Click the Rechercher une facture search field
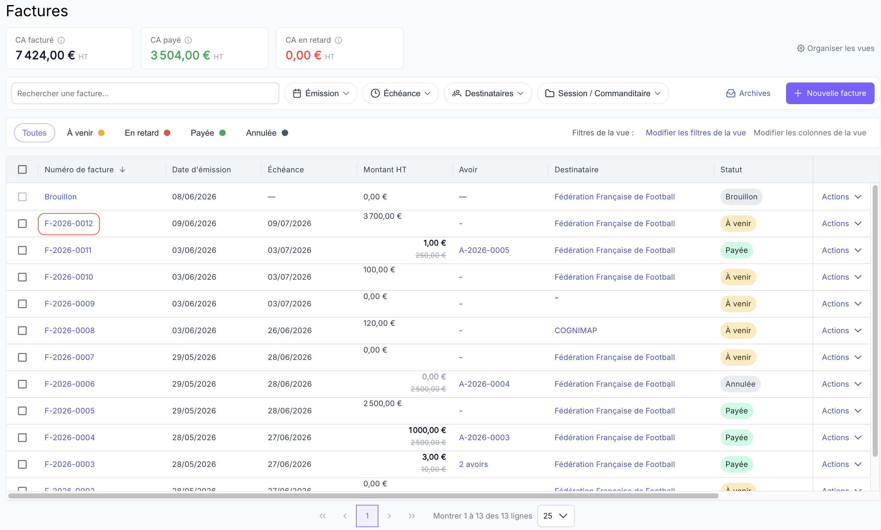The image size is (881, 530). pyautogui.click(x=145, y=93)
